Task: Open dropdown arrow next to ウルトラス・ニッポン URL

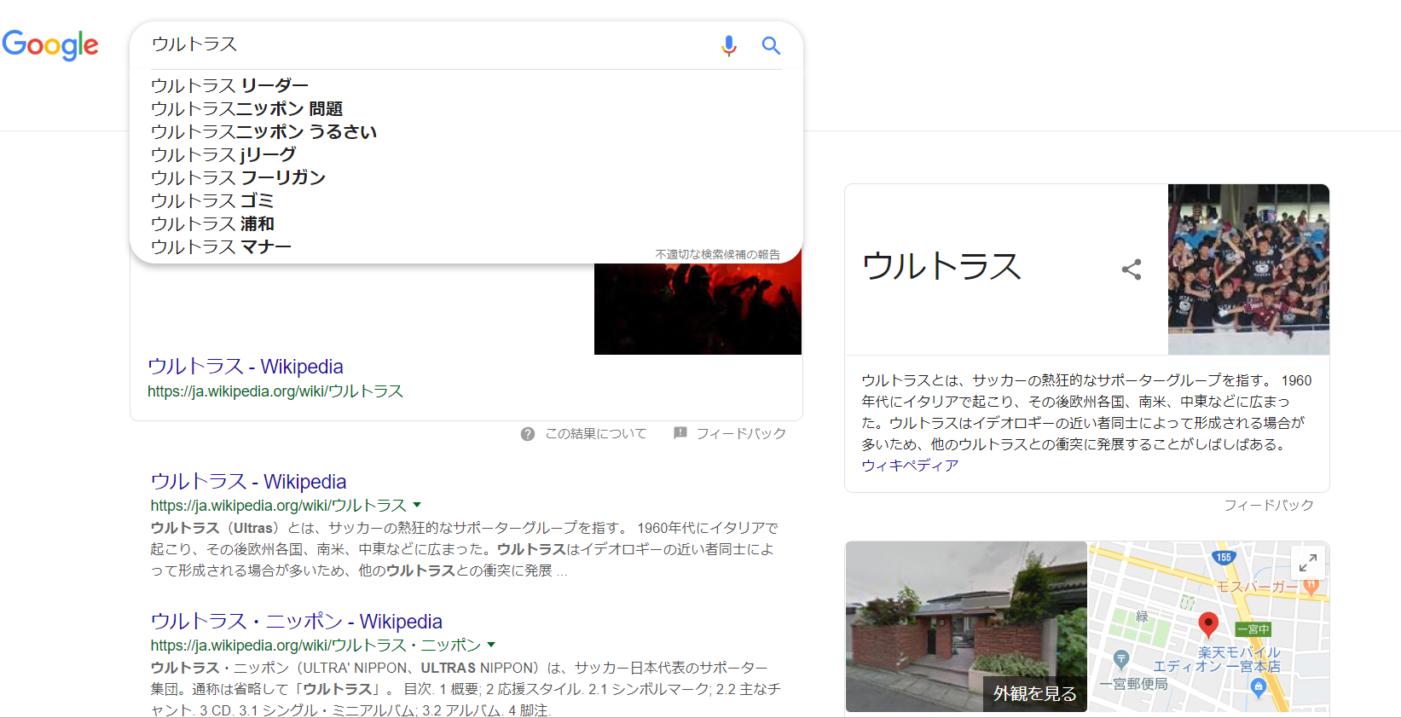Action: [x=491, y=645]
